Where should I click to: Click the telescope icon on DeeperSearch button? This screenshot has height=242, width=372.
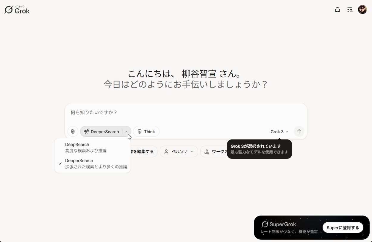(86, 131)
